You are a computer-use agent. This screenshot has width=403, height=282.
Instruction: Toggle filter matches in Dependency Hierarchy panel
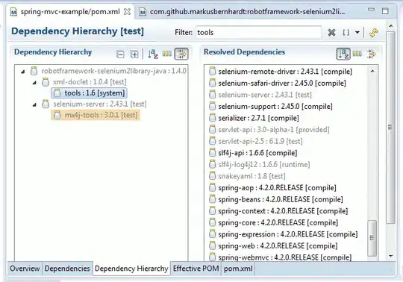click(x=181, y=54)
